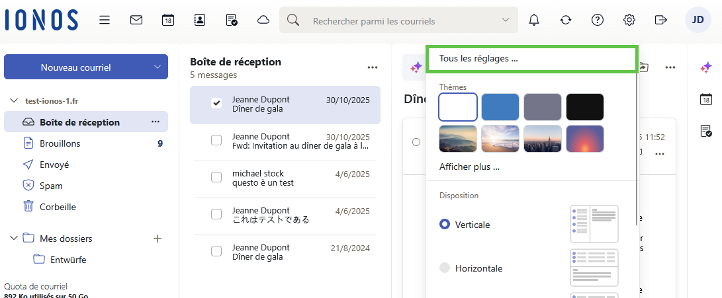This screenshot has height=298, width=722.
Task: Open the Mail app icon in top bar
Action: click(136, 20)
